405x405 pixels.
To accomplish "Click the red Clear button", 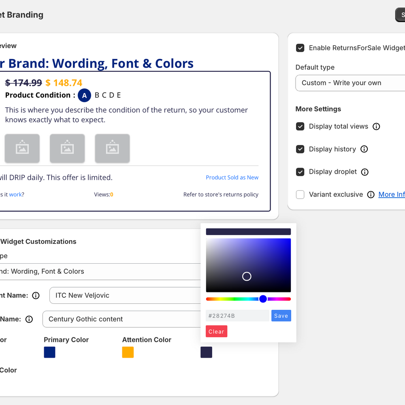I will click(x=216, y=331).
